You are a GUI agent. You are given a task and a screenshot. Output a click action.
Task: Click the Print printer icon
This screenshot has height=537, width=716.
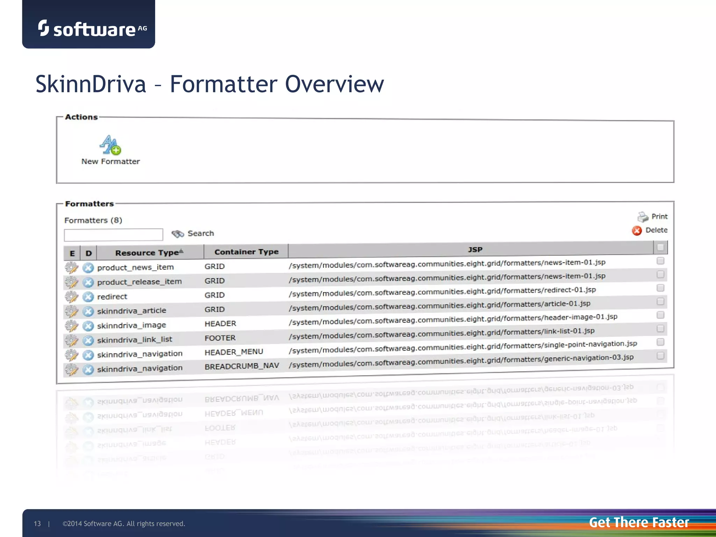tap(643, 217)
